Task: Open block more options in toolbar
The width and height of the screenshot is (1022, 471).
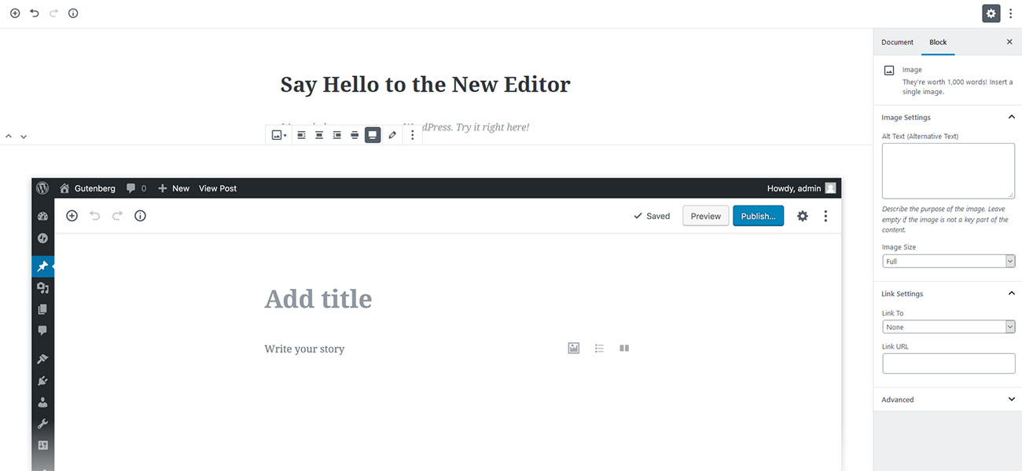Action: (413, 135)
